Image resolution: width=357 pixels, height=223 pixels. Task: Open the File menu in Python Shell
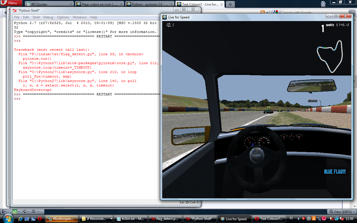(17, 17)
